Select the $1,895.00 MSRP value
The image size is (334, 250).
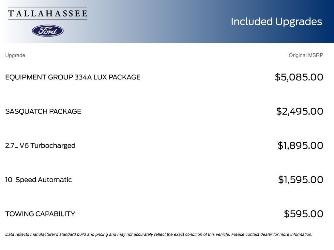tap(300, 146)
